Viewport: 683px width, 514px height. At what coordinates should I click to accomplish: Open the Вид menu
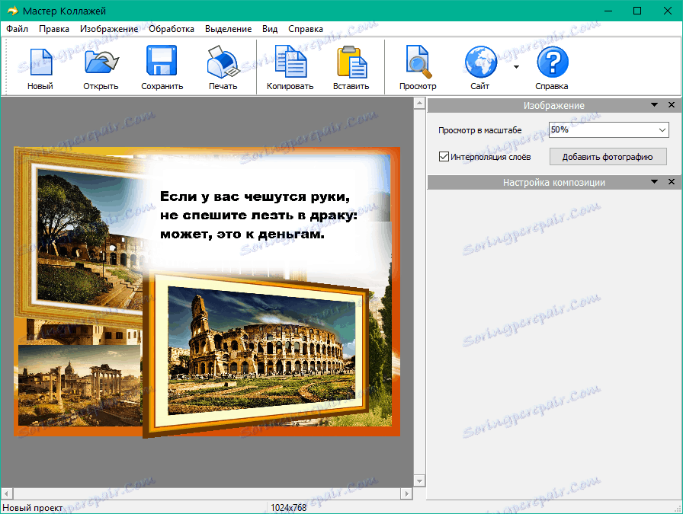270,29
